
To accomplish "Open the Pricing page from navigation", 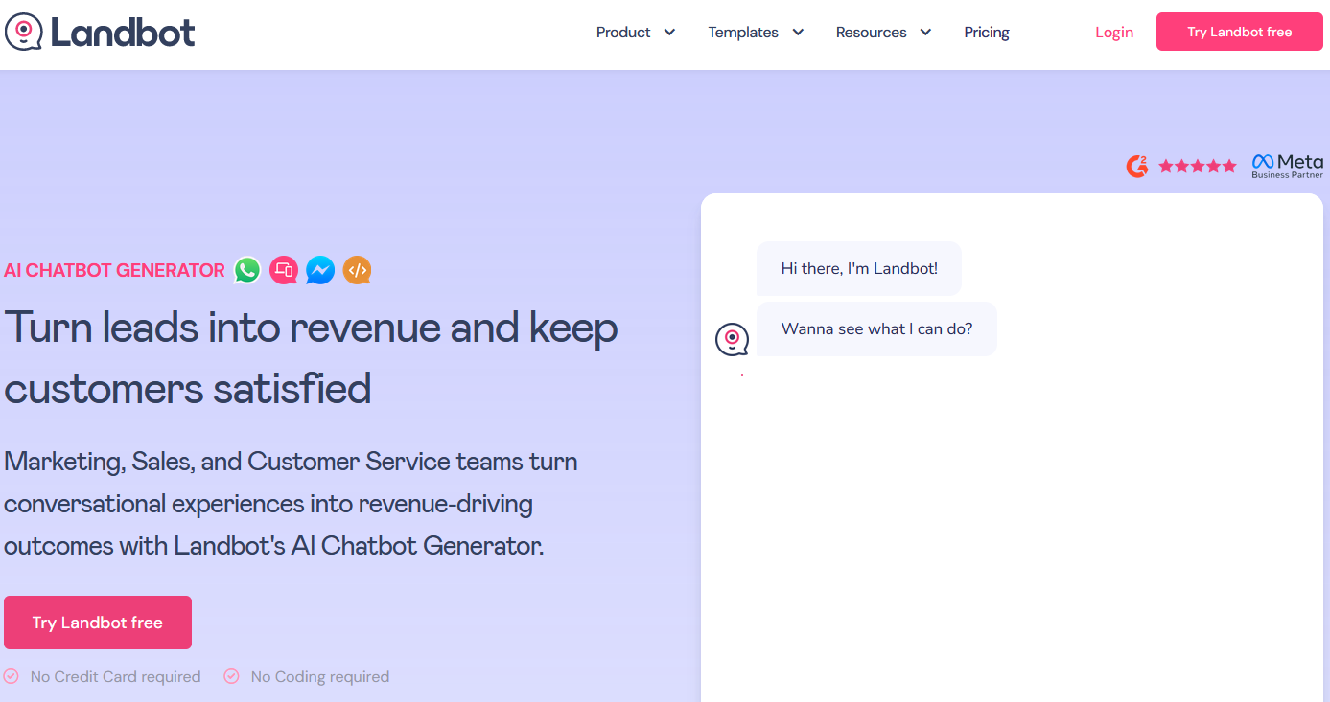I will click(x=987, y=33).
